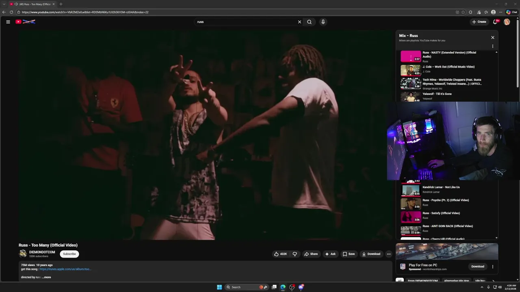The height and width of the screenshot is (292, 520).
Task: Open taskbar clock and date
Action: [x=510, y=287]
